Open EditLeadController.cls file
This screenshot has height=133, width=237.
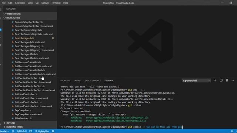click(26, 94)
